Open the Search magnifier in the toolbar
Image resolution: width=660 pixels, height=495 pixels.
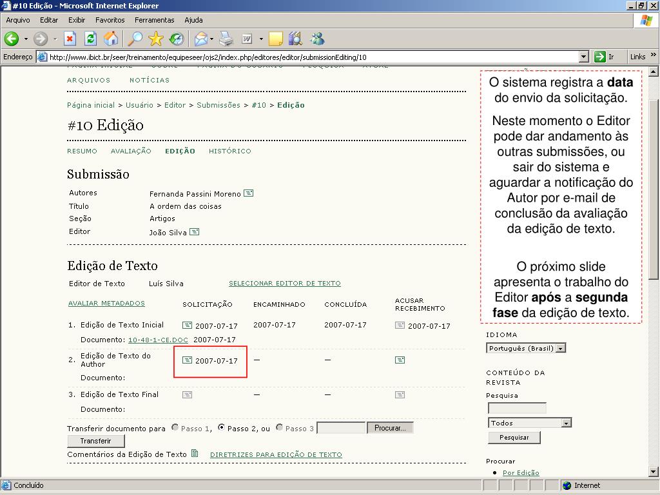coord(135,39)
